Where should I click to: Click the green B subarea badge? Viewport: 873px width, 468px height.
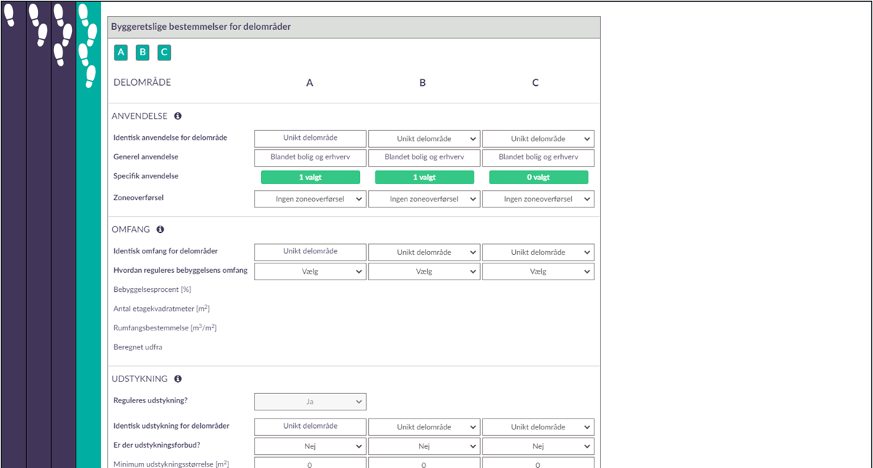143,52
